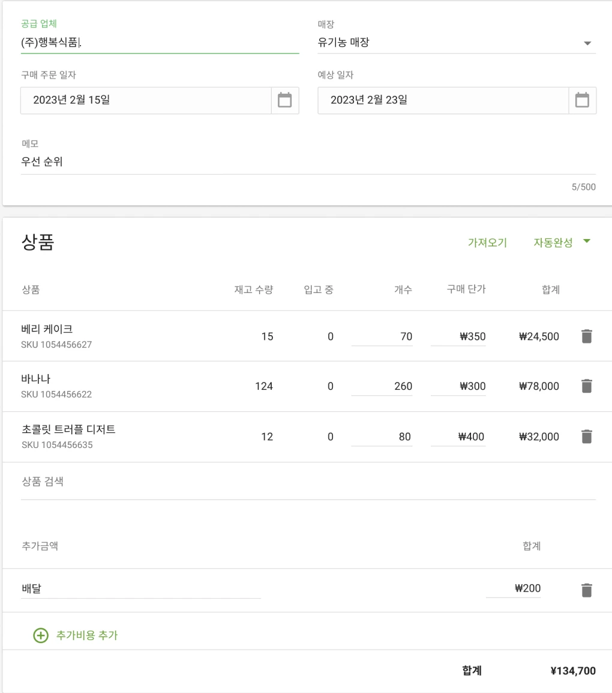Click the 자동완성 dropdown caret icon

click(587, 241)
